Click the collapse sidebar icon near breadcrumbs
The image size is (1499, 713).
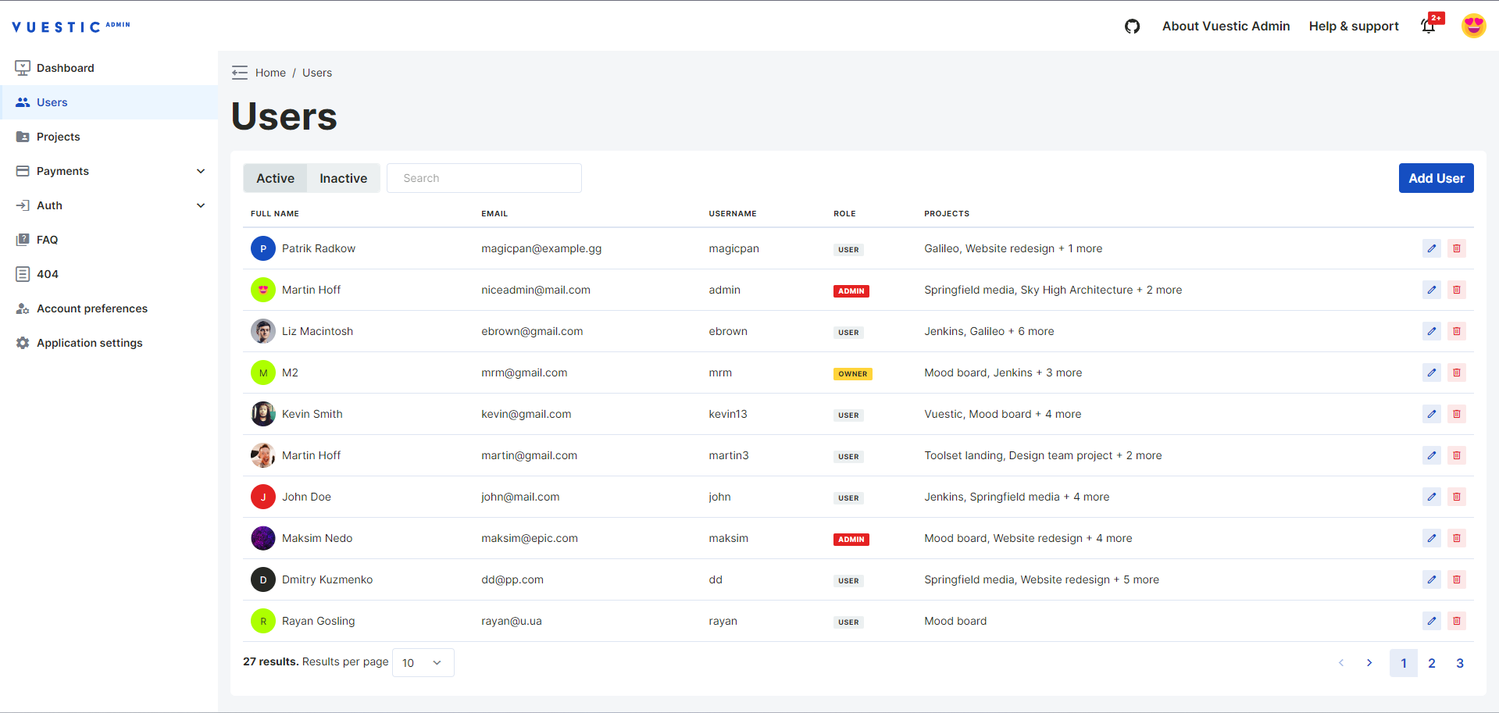(x=240, y=72)
